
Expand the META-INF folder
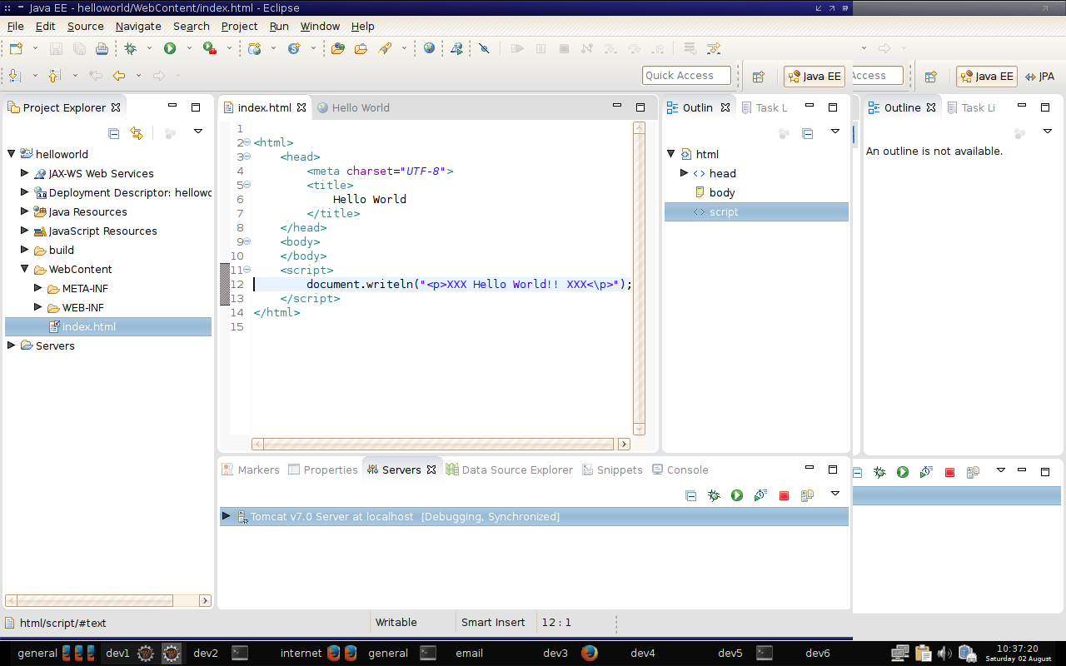click(x=37, y=288)
